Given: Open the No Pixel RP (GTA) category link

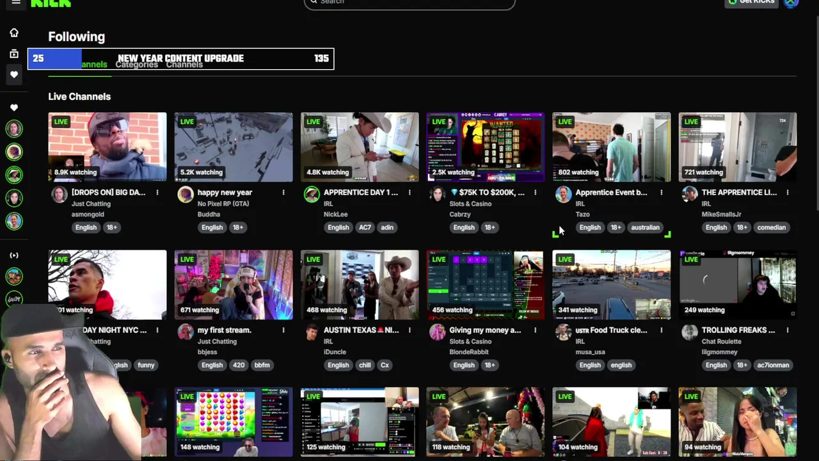Looking at the screenshot, I should coord(223,204).
